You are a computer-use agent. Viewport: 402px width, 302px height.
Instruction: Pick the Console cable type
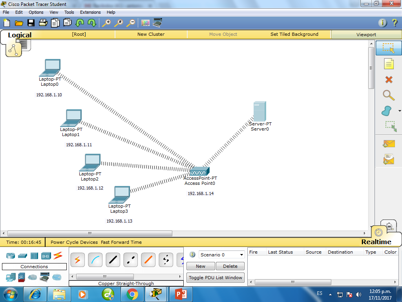tap(95, 260)
